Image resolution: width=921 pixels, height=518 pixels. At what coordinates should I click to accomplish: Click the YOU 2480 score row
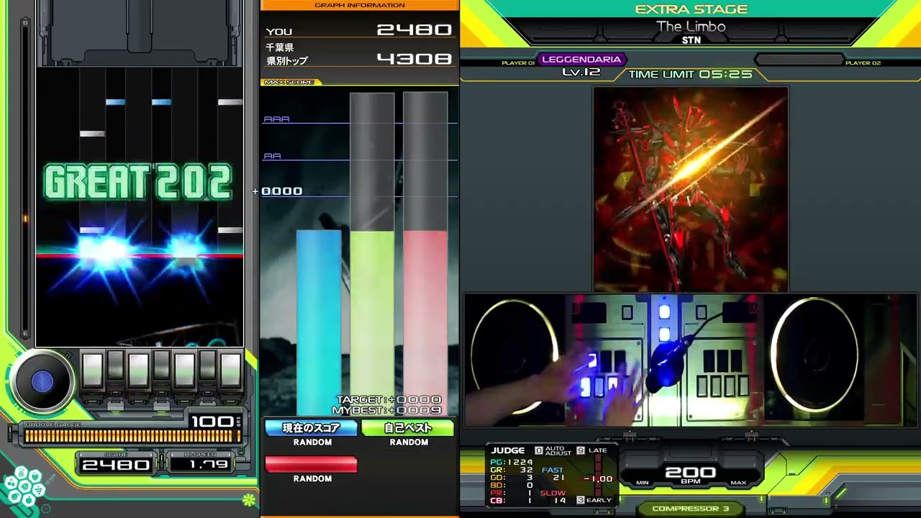[x=360, y=30]
